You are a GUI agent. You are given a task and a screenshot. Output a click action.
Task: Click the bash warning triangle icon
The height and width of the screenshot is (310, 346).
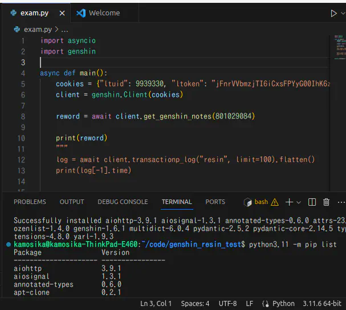[275, 202]
